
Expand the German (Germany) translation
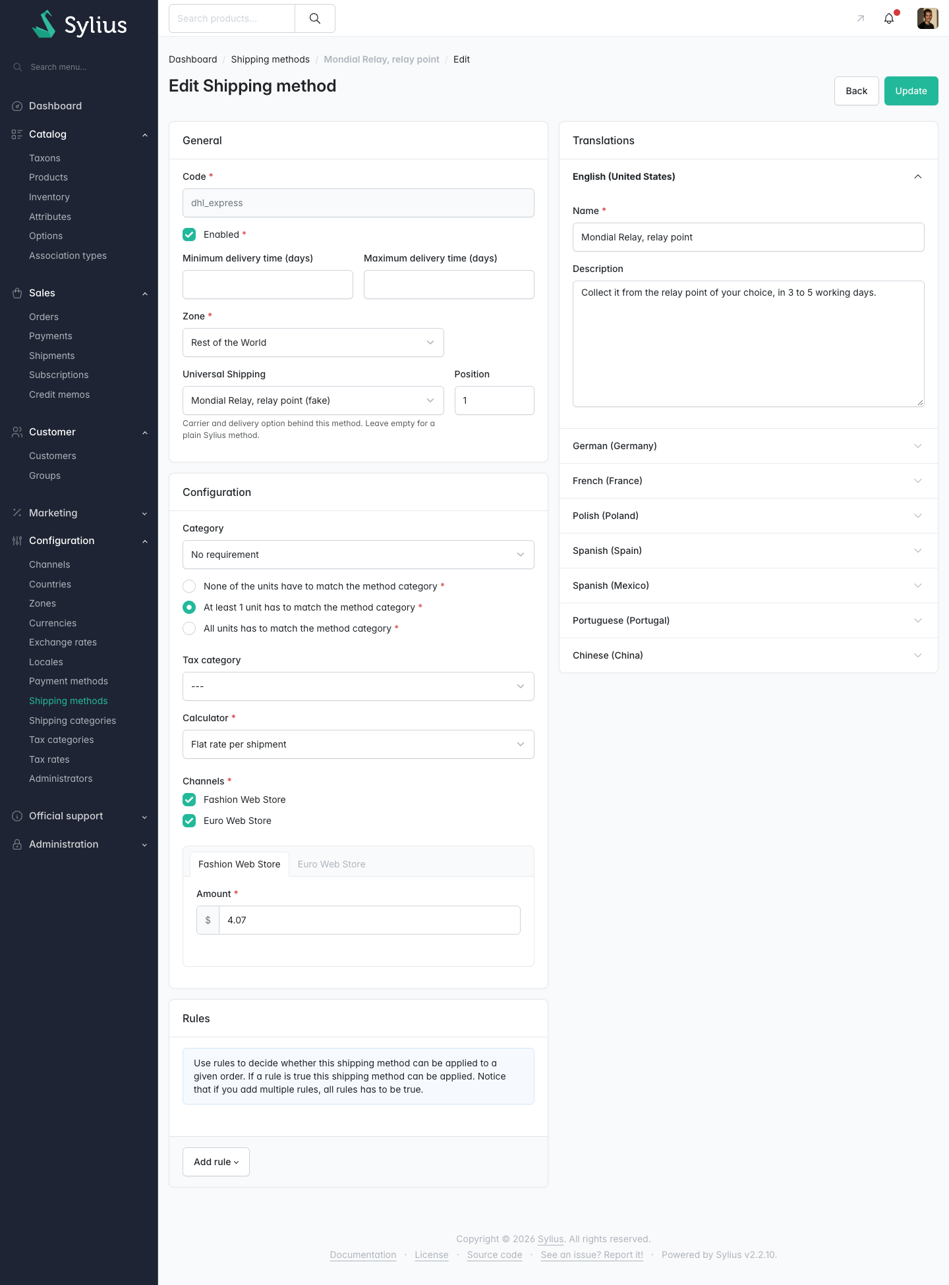[749, 446]
